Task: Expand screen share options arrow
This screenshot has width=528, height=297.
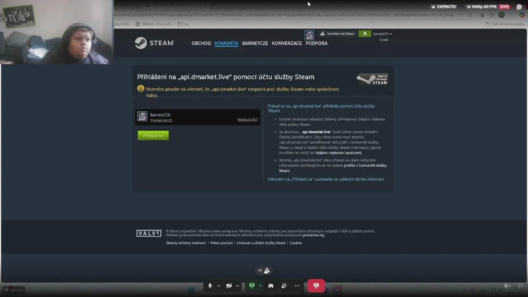Action: [x=260, y=285]
